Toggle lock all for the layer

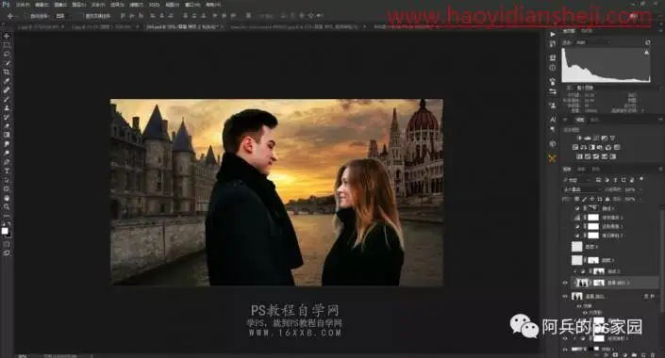tap(607, 199)
